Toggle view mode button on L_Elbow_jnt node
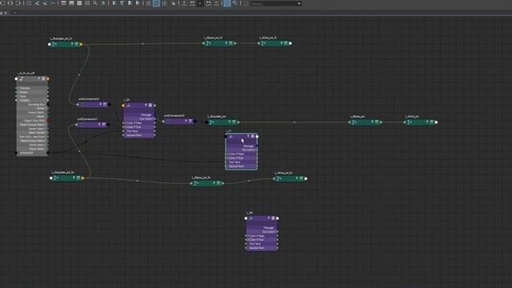This screenshot has height=288, width=512. tap(377, 122)
